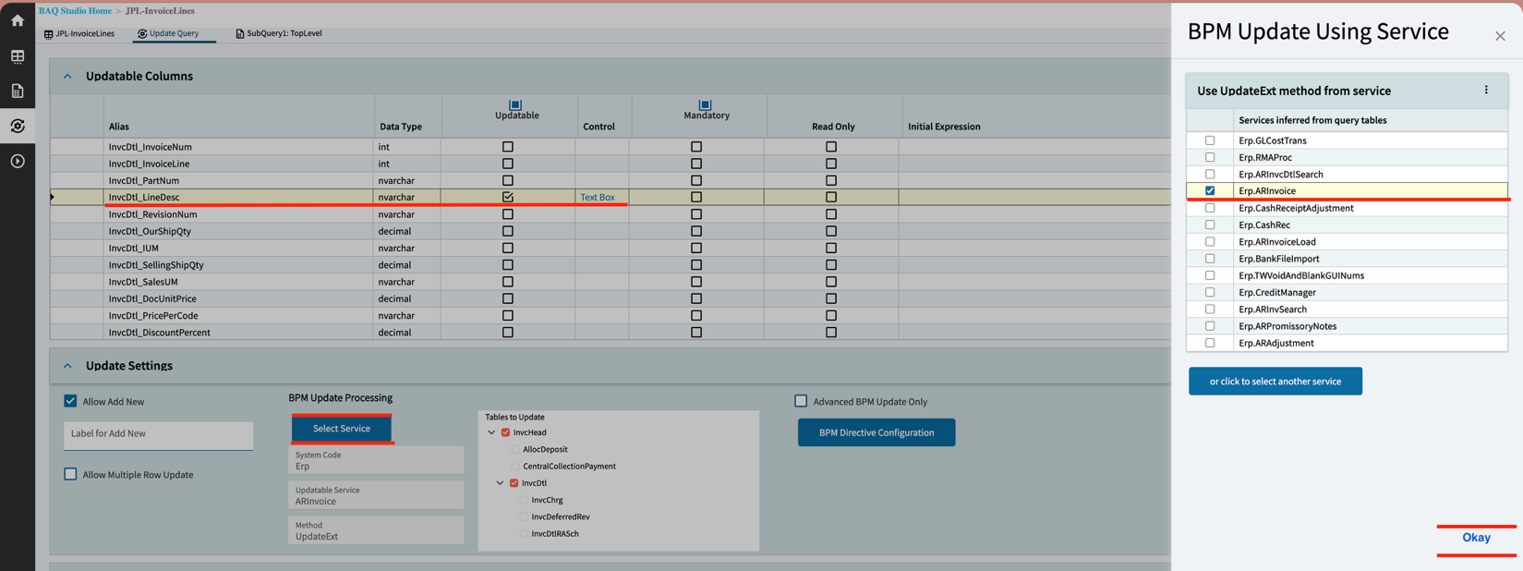
Task: Check InvcDtlRASch in Tables to Update
Action: tap(524, 534)
